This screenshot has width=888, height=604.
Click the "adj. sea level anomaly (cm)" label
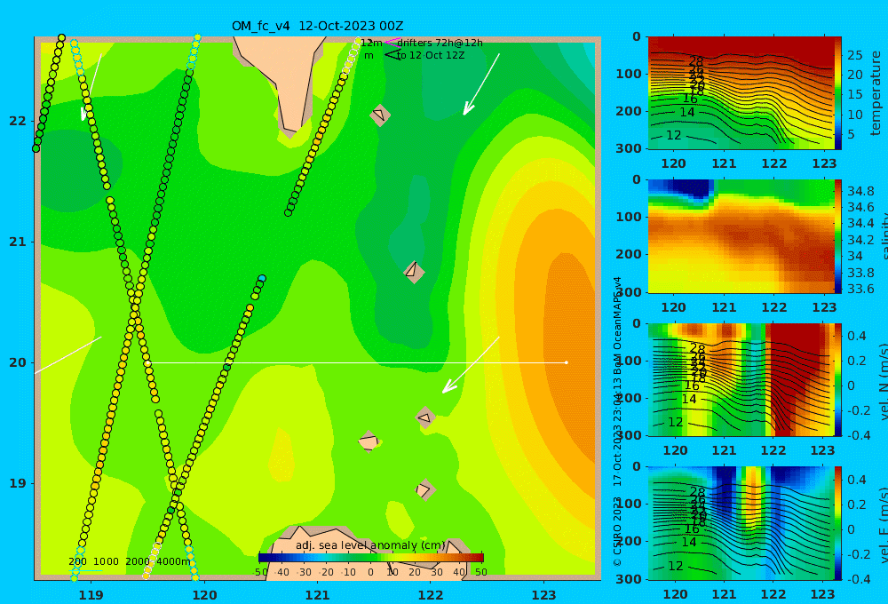[x=370, y=545]
